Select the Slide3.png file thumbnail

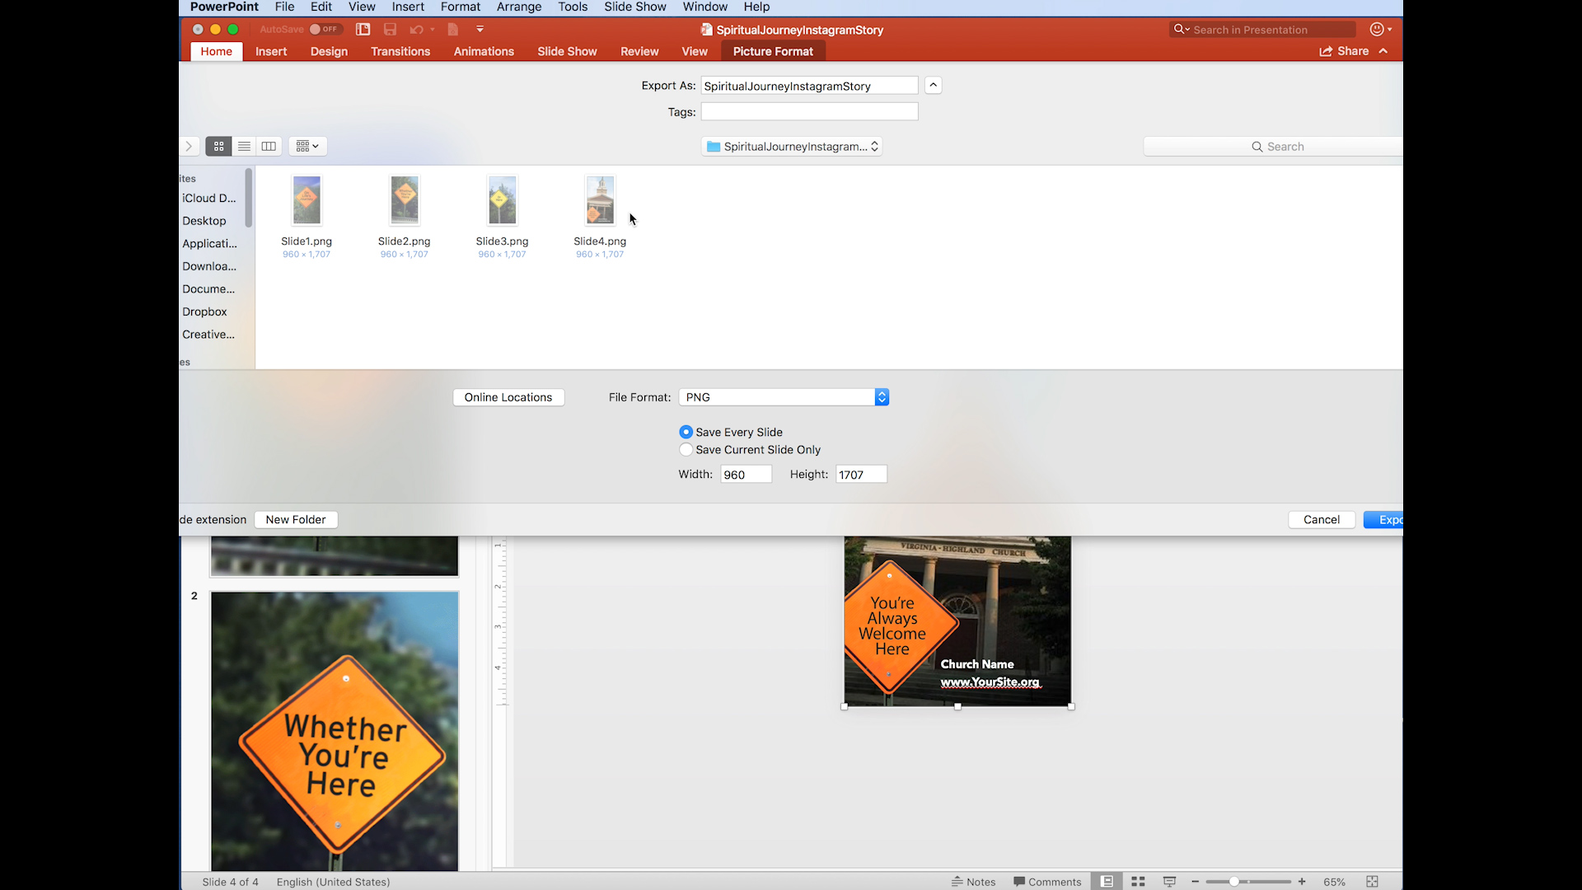click(502, 201)
